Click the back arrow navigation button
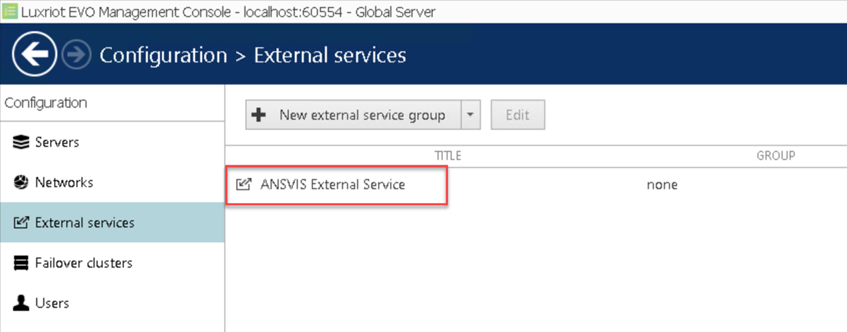 click(34, 54)
